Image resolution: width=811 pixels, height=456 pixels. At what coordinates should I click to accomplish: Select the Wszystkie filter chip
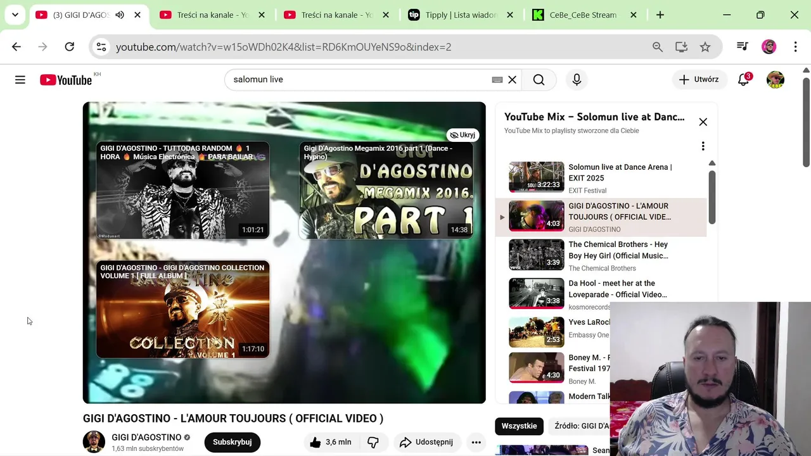click(519, 426)
